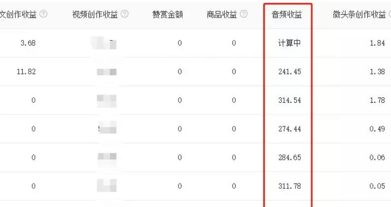Click help icon next to 视频创作收益

[x=125, y=14]
